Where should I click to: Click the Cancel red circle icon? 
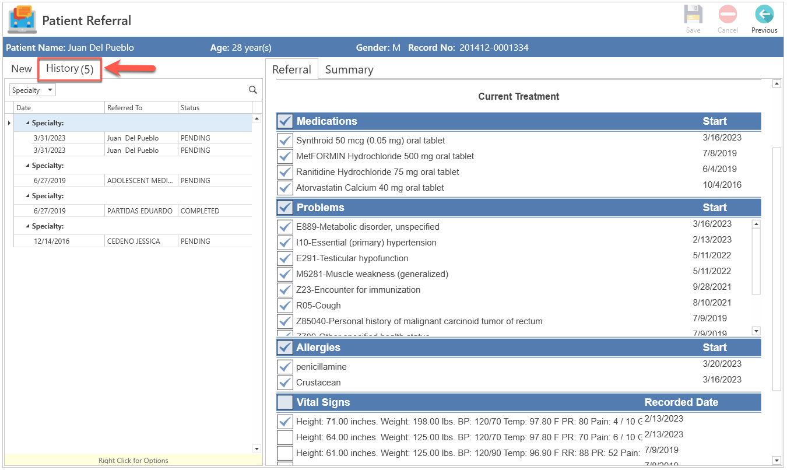pos(728,15)
